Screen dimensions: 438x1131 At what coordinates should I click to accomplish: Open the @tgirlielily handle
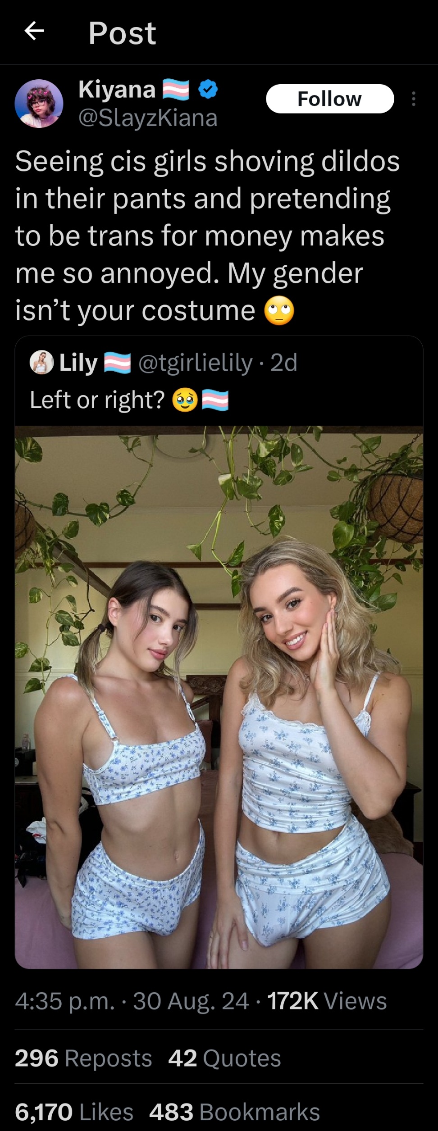[x=195, y=363]
